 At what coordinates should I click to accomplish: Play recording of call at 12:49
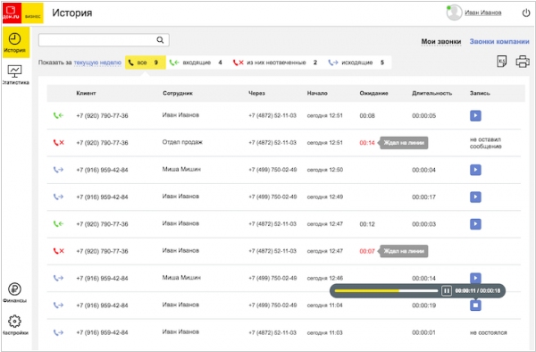click(x=475, y=197)
